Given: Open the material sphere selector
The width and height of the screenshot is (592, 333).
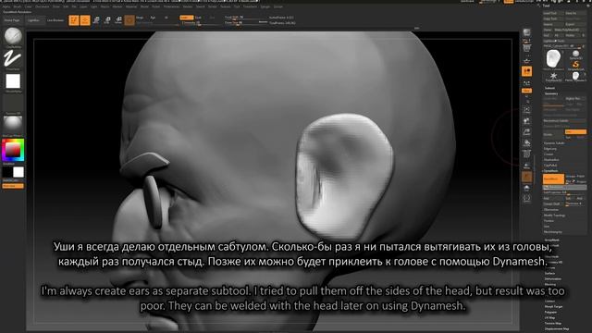Looking at the screenshot, I should (13, 124).
